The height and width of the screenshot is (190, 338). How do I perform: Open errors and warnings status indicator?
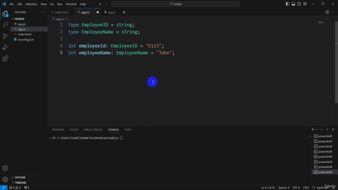tap(15, 188)
